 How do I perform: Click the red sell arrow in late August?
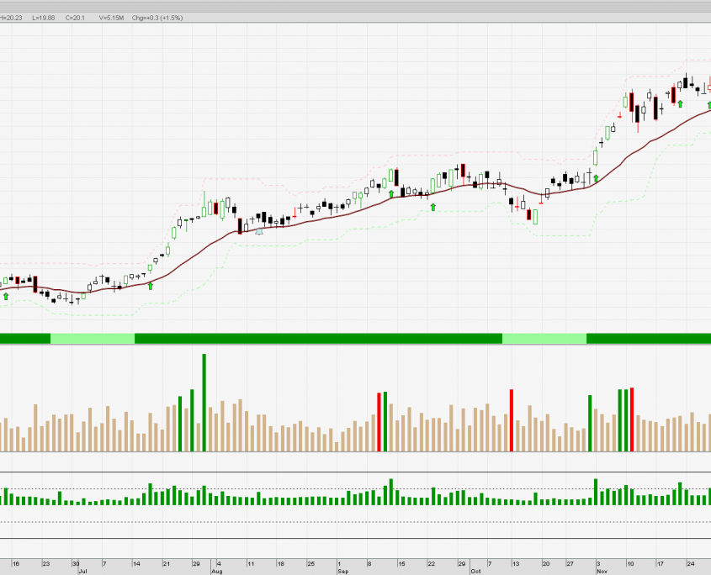click(295, 206)
